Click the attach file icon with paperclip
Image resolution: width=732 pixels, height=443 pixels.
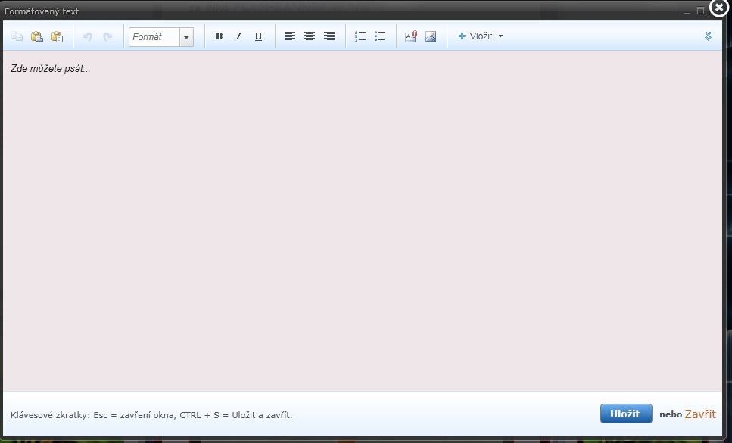411,36
